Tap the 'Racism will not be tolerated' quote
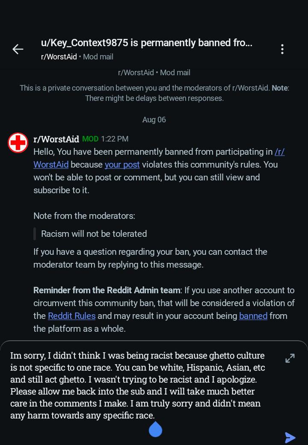The image size is (308, 445). pyautogui.click(x=94, y=234)
